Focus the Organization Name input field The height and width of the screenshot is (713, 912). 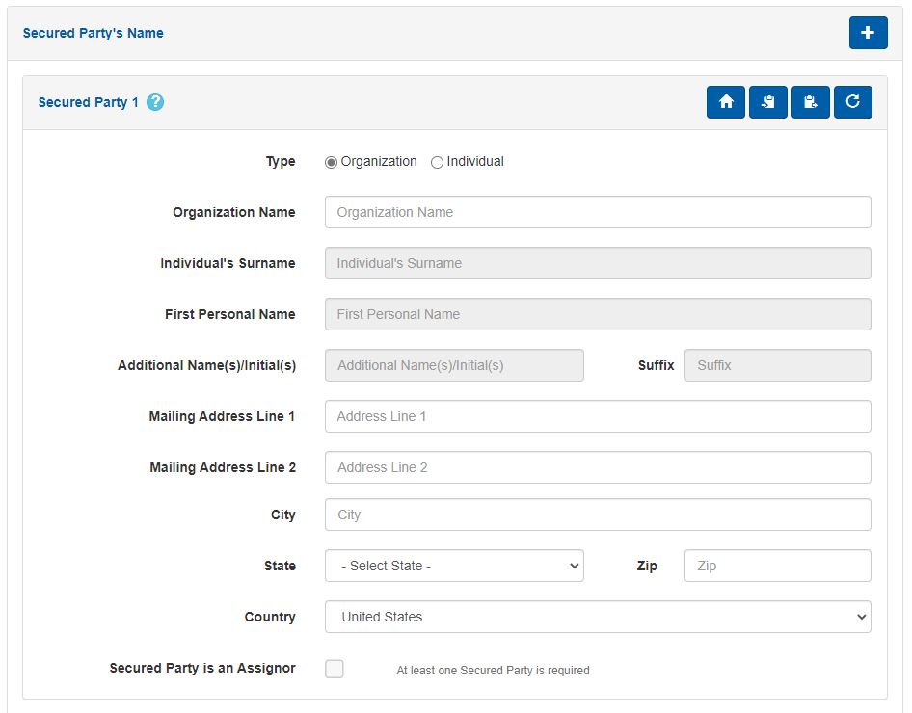(598, 212)
